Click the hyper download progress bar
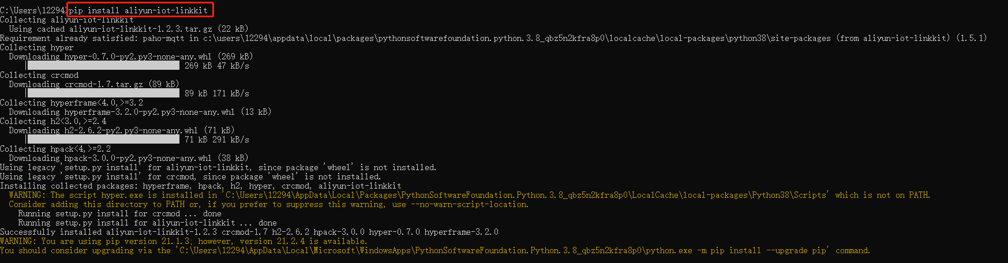The width and height of the screenshot is (1008, 263). point(103,66)
